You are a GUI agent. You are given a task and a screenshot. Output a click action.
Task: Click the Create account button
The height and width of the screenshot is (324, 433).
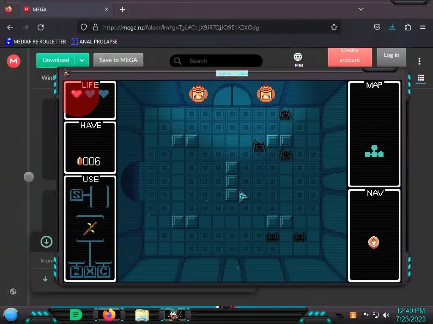tap(350, 57)
